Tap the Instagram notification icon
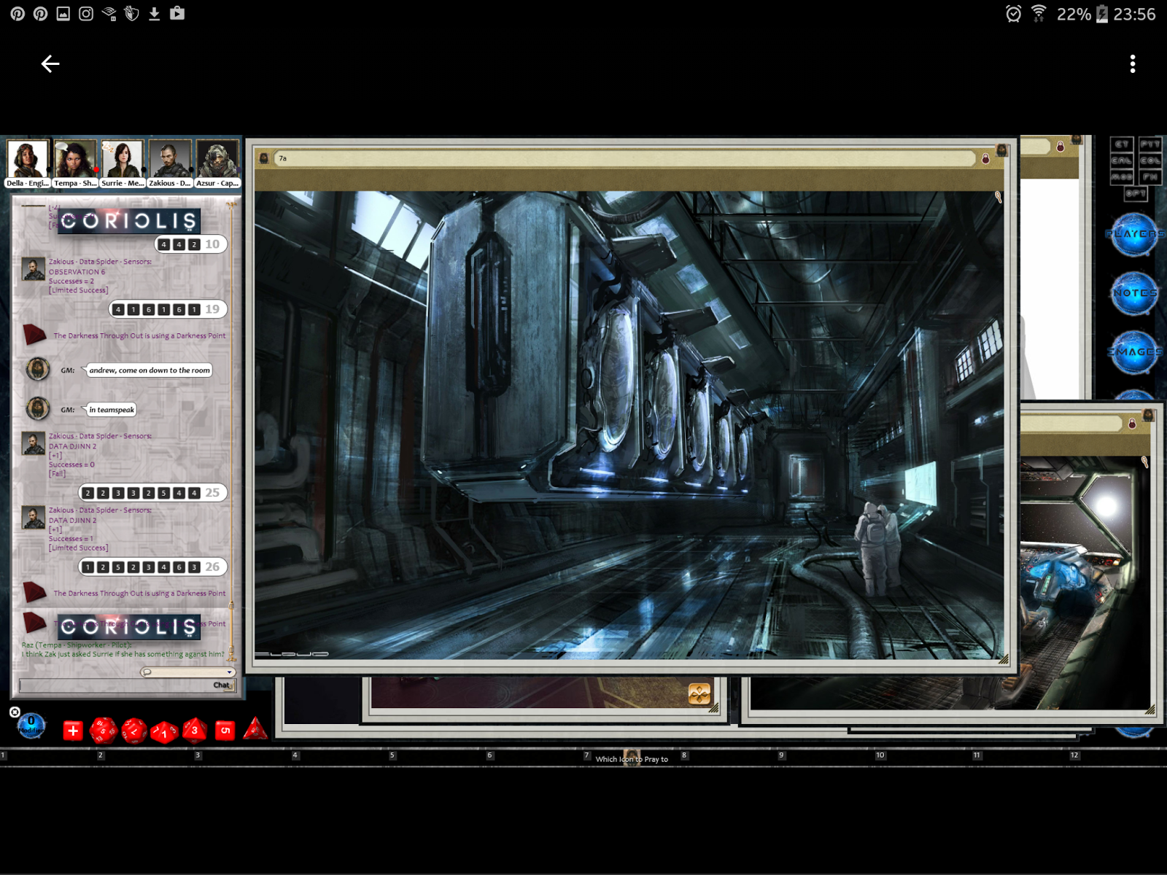1167x875 pixels. coord(86,14)
